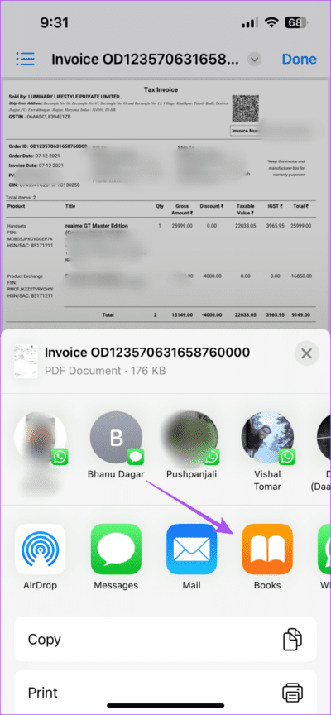Tap the 'Tax Invoice' heading

(161, 90)
